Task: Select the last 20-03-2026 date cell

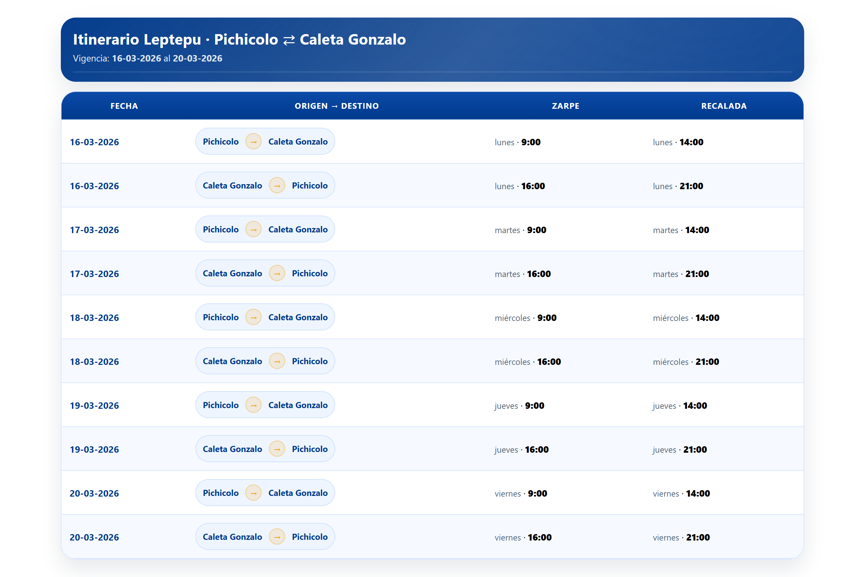Action: click(95, 537)
